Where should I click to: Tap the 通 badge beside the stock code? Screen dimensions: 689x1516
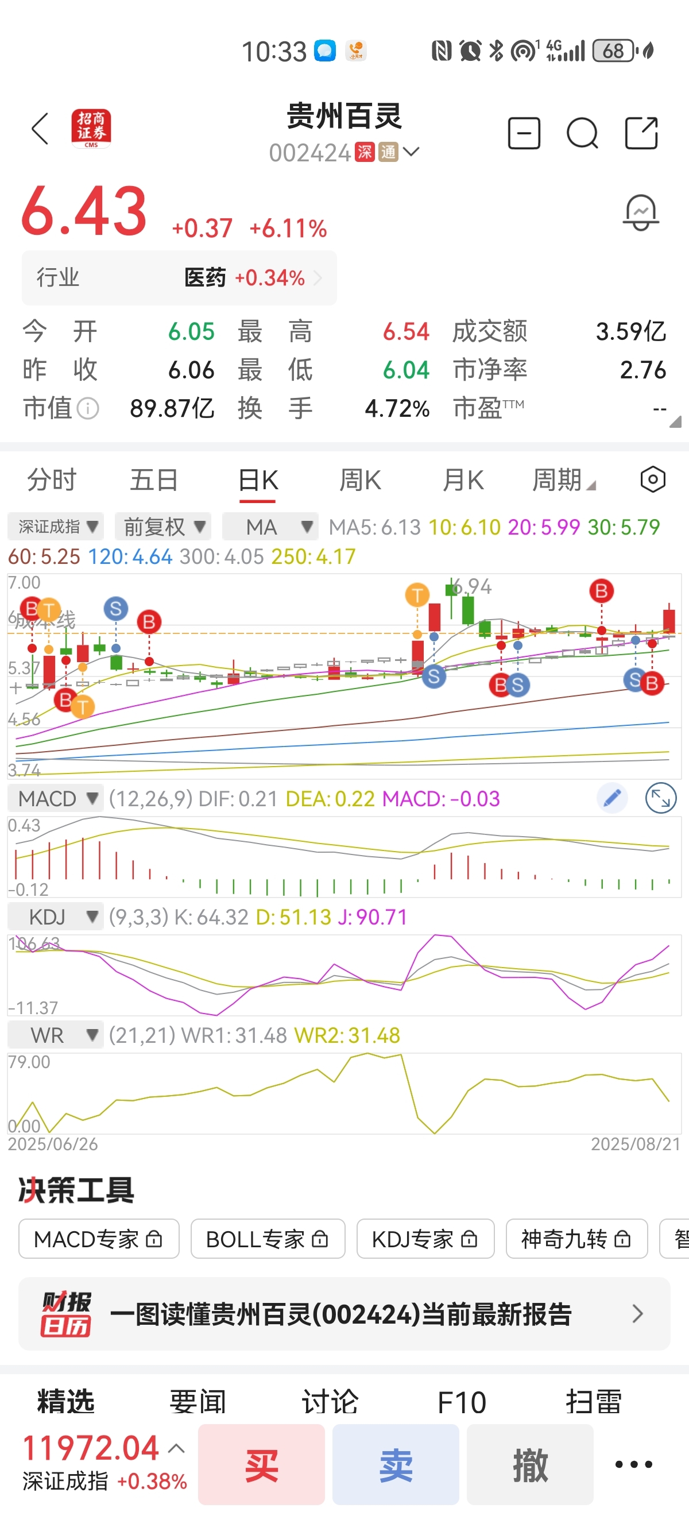click(x=388, y=152)
